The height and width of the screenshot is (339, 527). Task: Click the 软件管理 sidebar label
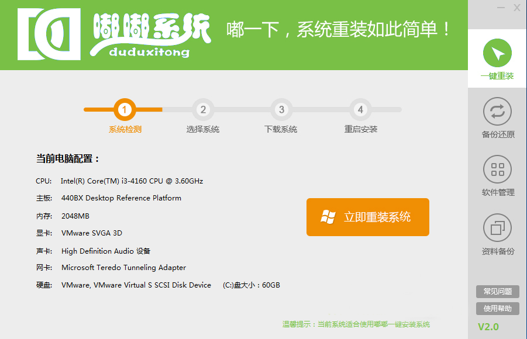point(498,192)
